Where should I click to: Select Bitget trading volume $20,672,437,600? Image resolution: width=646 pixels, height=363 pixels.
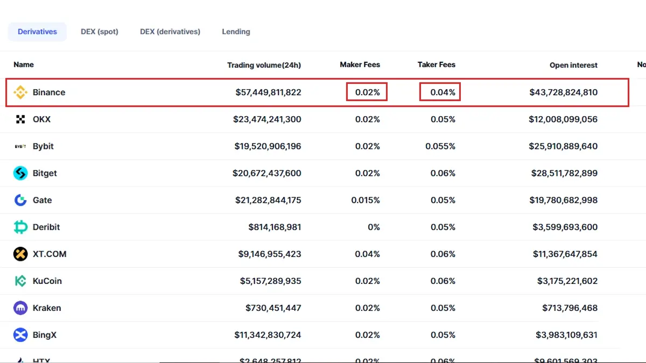[267, 173]
